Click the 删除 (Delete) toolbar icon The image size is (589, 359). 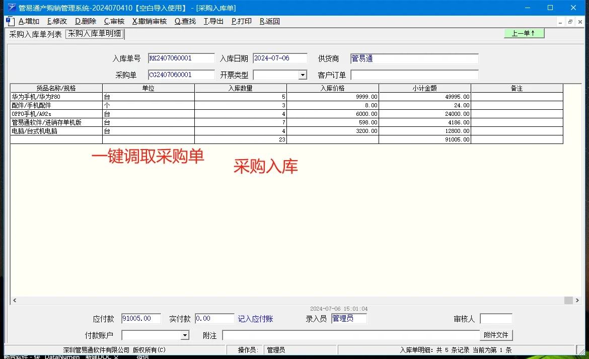coord(85,21)
